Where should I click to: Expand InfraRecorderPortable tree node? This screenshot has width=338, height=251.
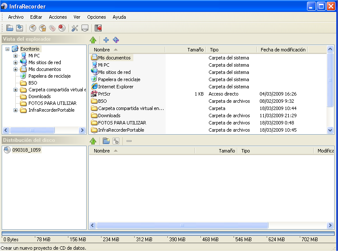[x=15, y=110]
